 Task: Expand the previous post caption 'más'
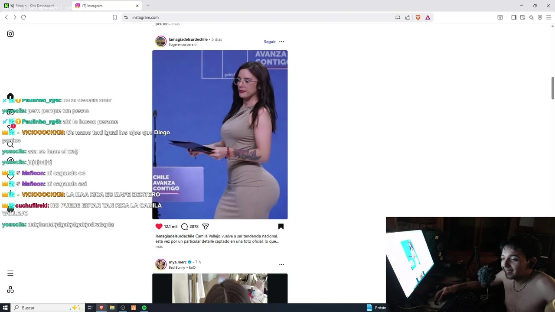[176, 24]
